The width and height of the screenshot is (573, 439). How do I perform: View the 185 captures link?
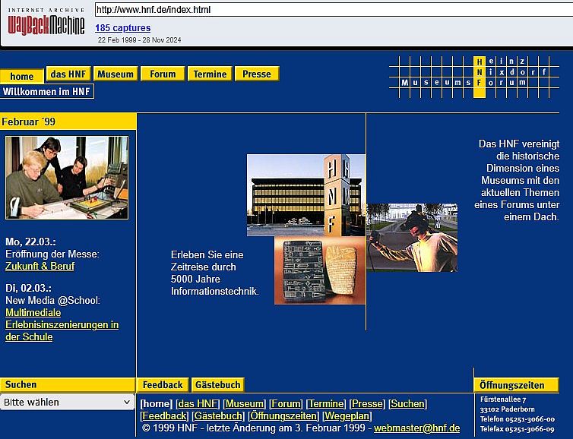[122, 28]
